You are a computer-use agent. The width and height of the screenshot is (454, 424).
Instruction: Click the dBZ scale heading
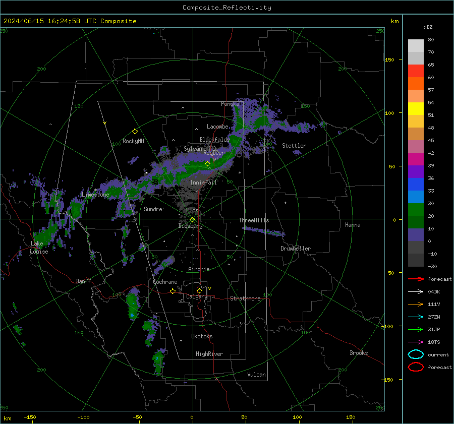(x=428, y=27)
